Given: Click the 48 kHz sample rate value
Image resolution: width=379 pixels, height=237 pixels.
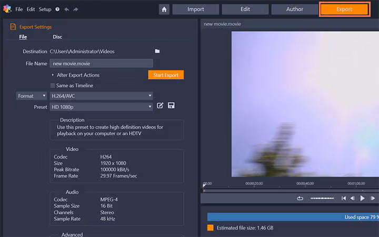Looking at the screenshot, I should click(x=107, y=219).
